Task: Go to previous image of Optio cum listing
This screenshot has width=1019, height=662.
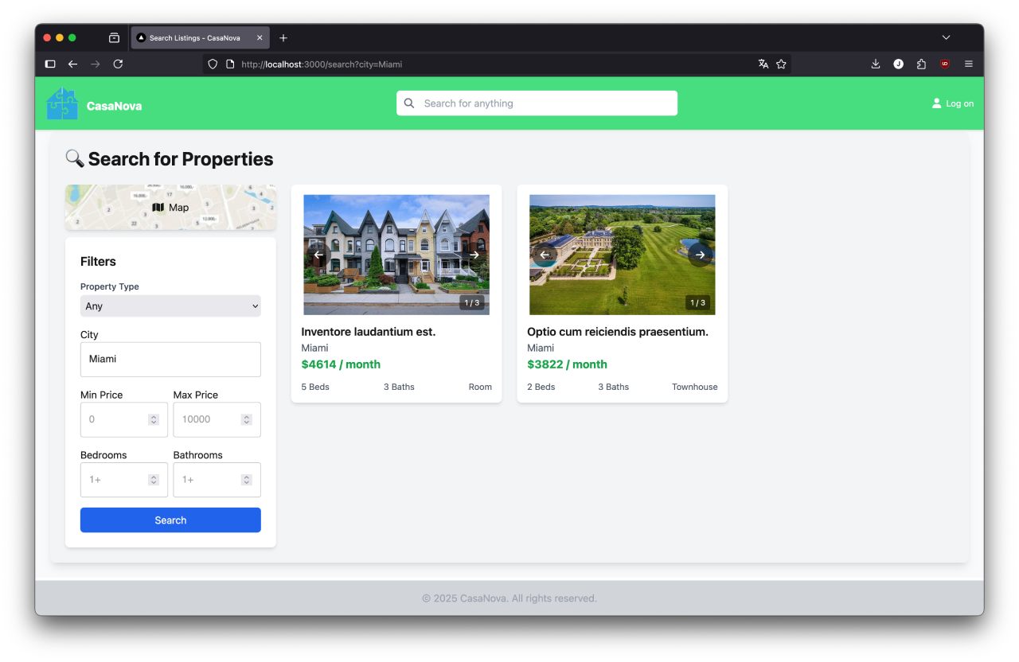Action: click(545, 255)
